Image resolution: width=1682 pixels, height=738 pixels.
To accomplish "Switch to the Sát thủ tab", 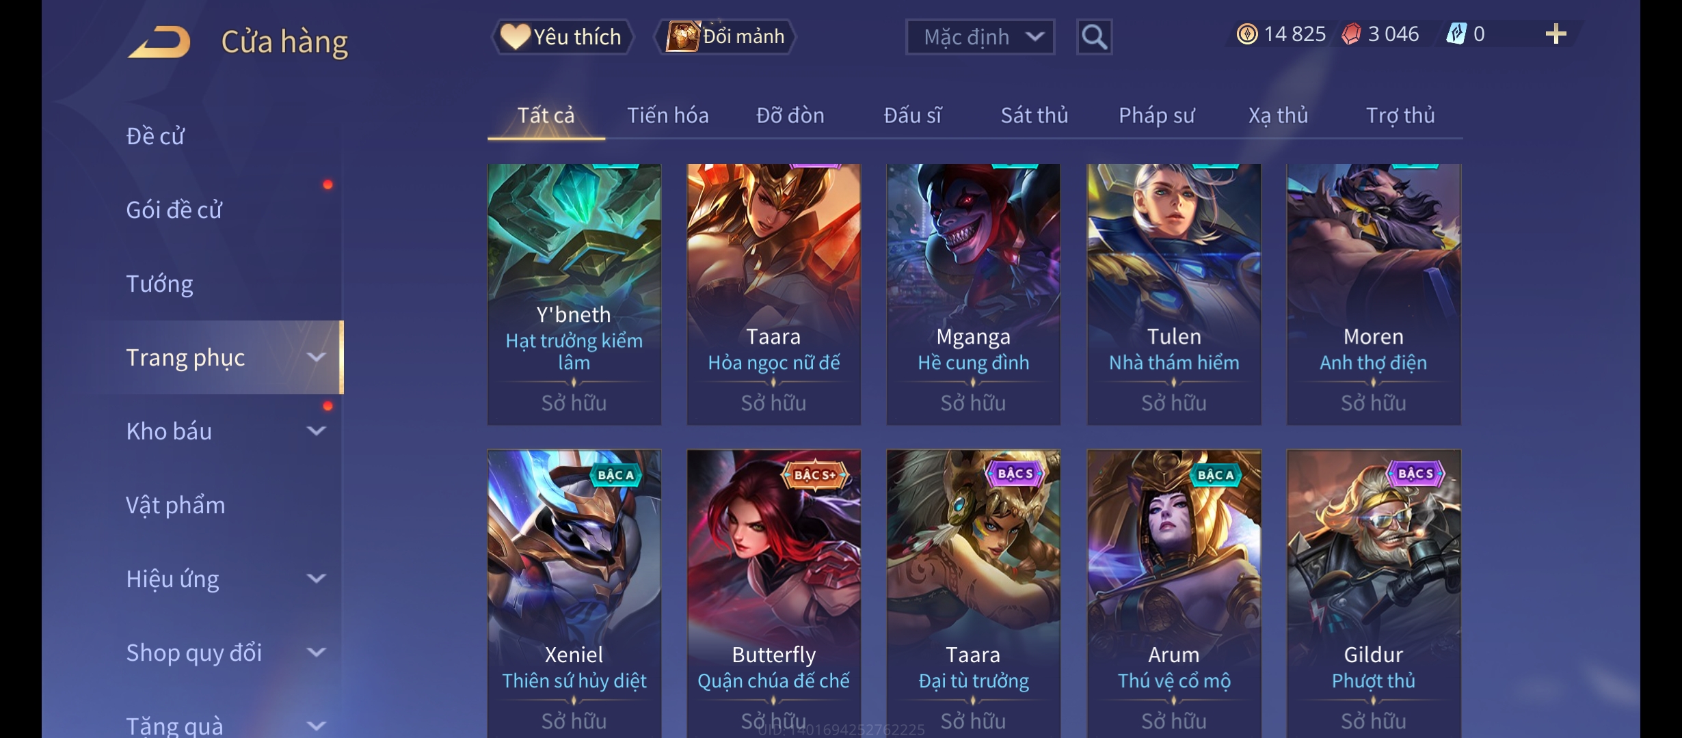I will (1034, 115).
